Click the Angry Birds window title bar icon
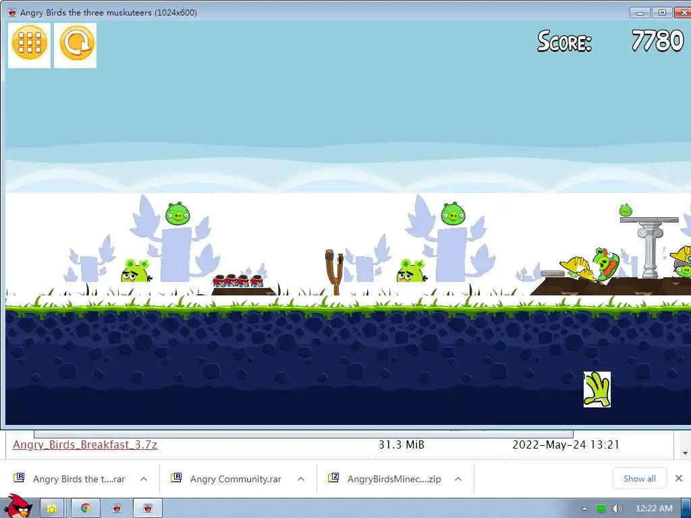Image resolution: width=691 pixels, height=518 pixels. click(x=12, y=12)
